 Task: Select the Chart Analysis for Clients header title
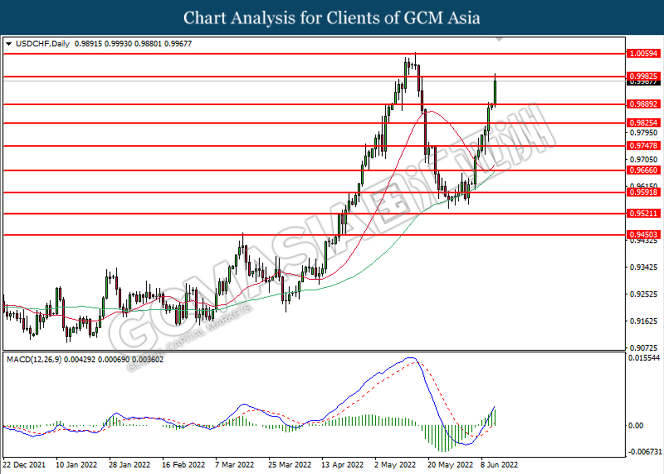coord(332,18)
